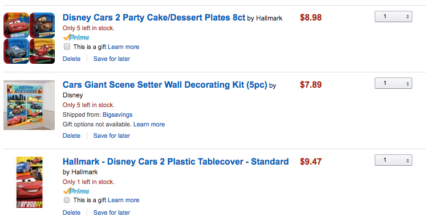Open the Bigsavings seller link
Screen dimensions: 426x217
click(x=117, y=114)
